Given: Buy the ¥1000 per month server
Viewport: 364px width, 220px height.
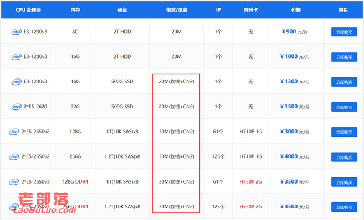Looking at the screenshot, I should point(344,57).
